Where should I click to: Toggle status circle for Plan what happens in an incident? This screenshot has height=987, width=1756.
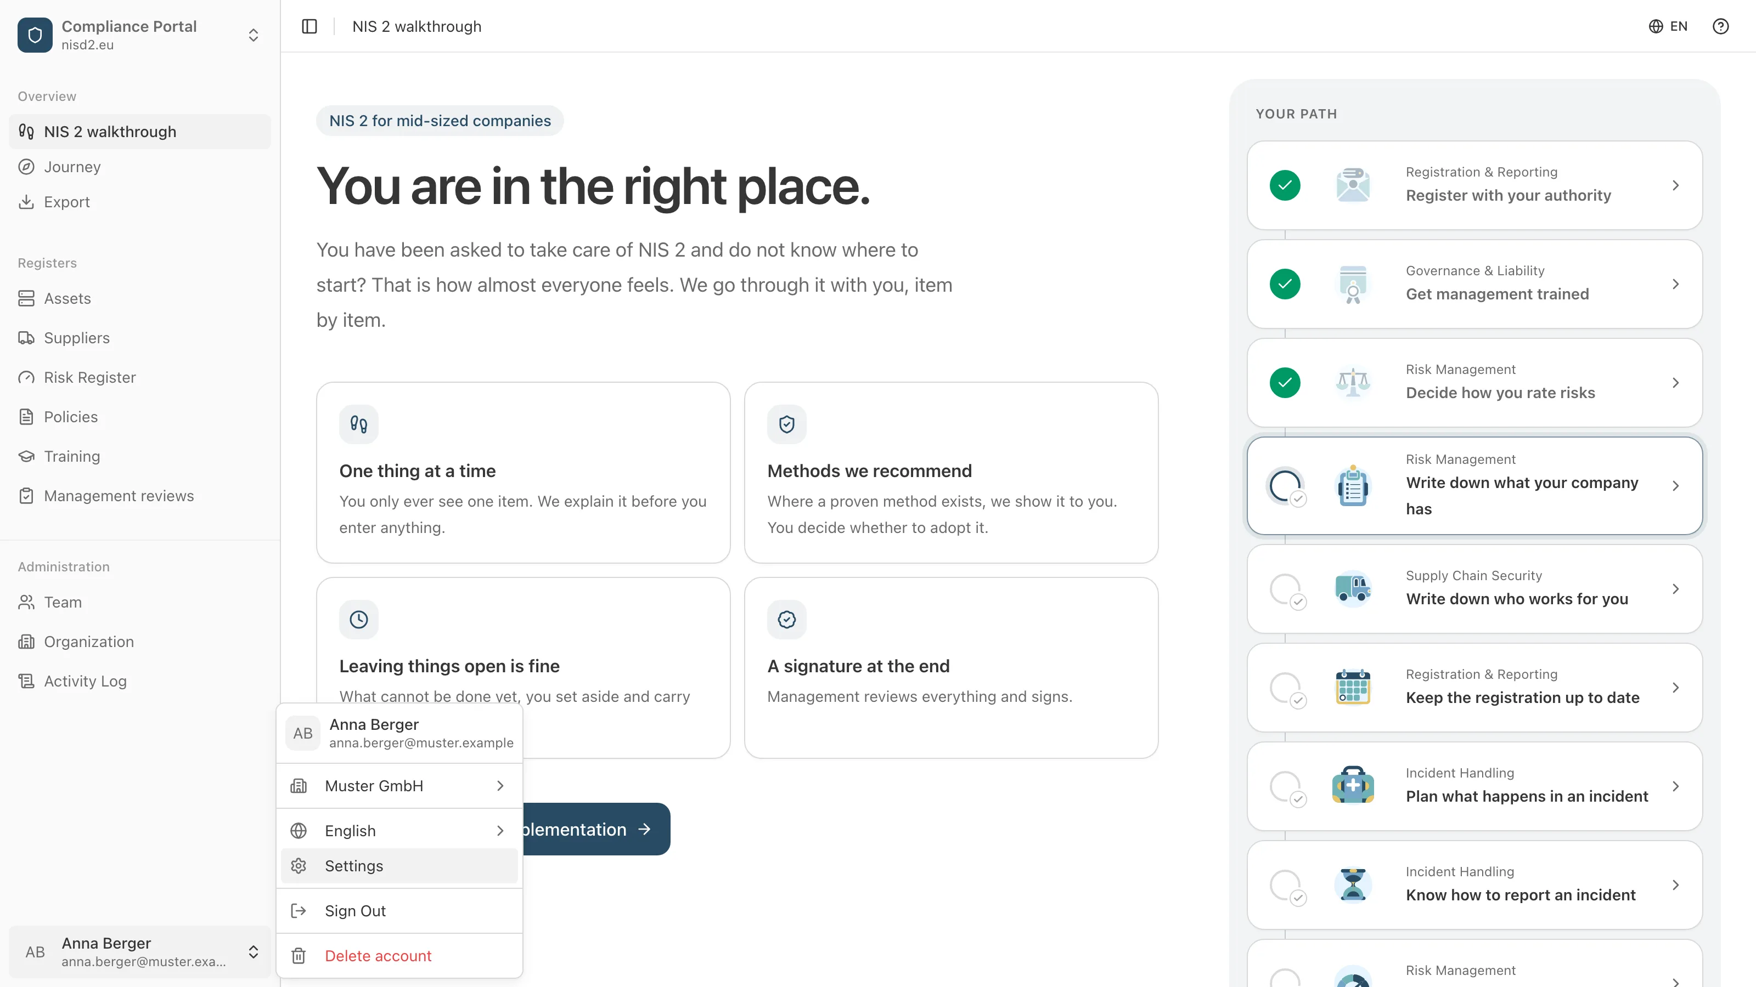(x=1285, y=787)
